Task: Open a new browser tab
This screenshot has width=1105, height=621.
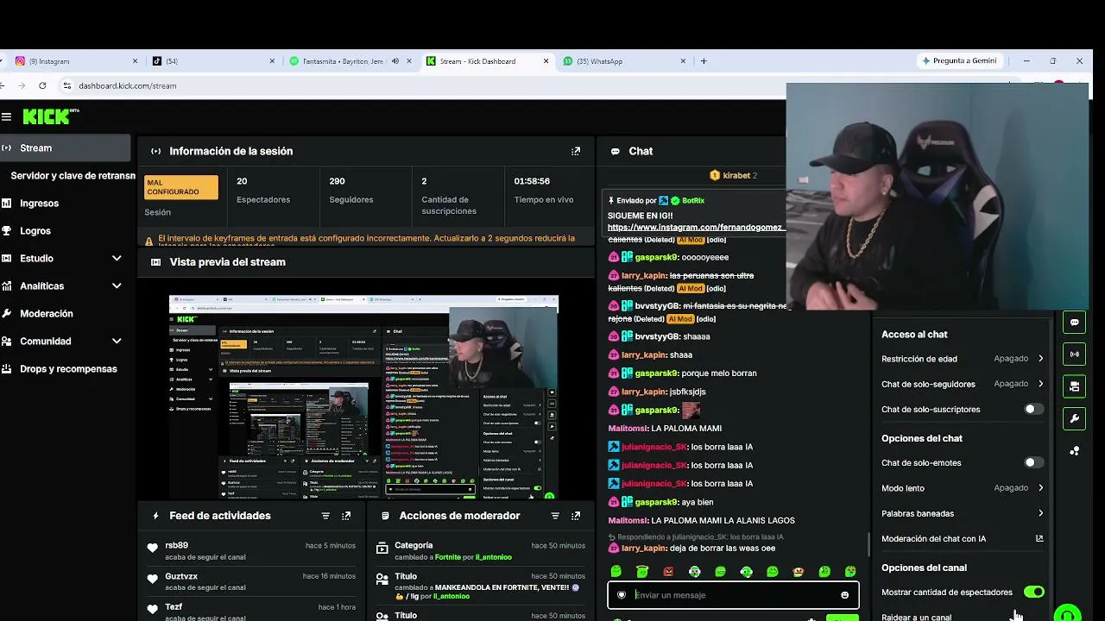Action: click(x=704, y=61)
